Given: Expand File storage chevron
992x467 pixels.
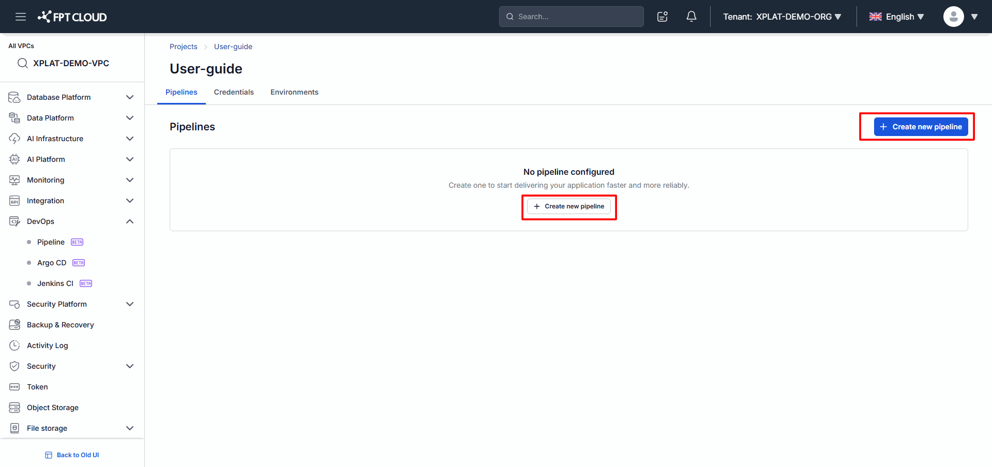Looking at the screenshot, I should click(130, 428).
